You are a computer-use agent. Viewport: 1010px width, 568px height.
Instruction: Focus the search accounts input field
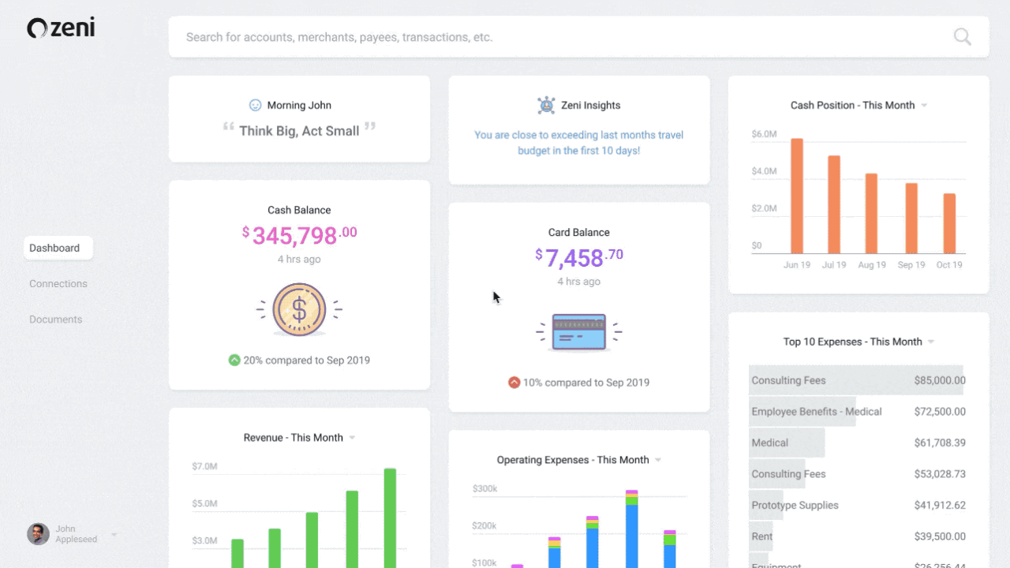[x=578, y=37]
